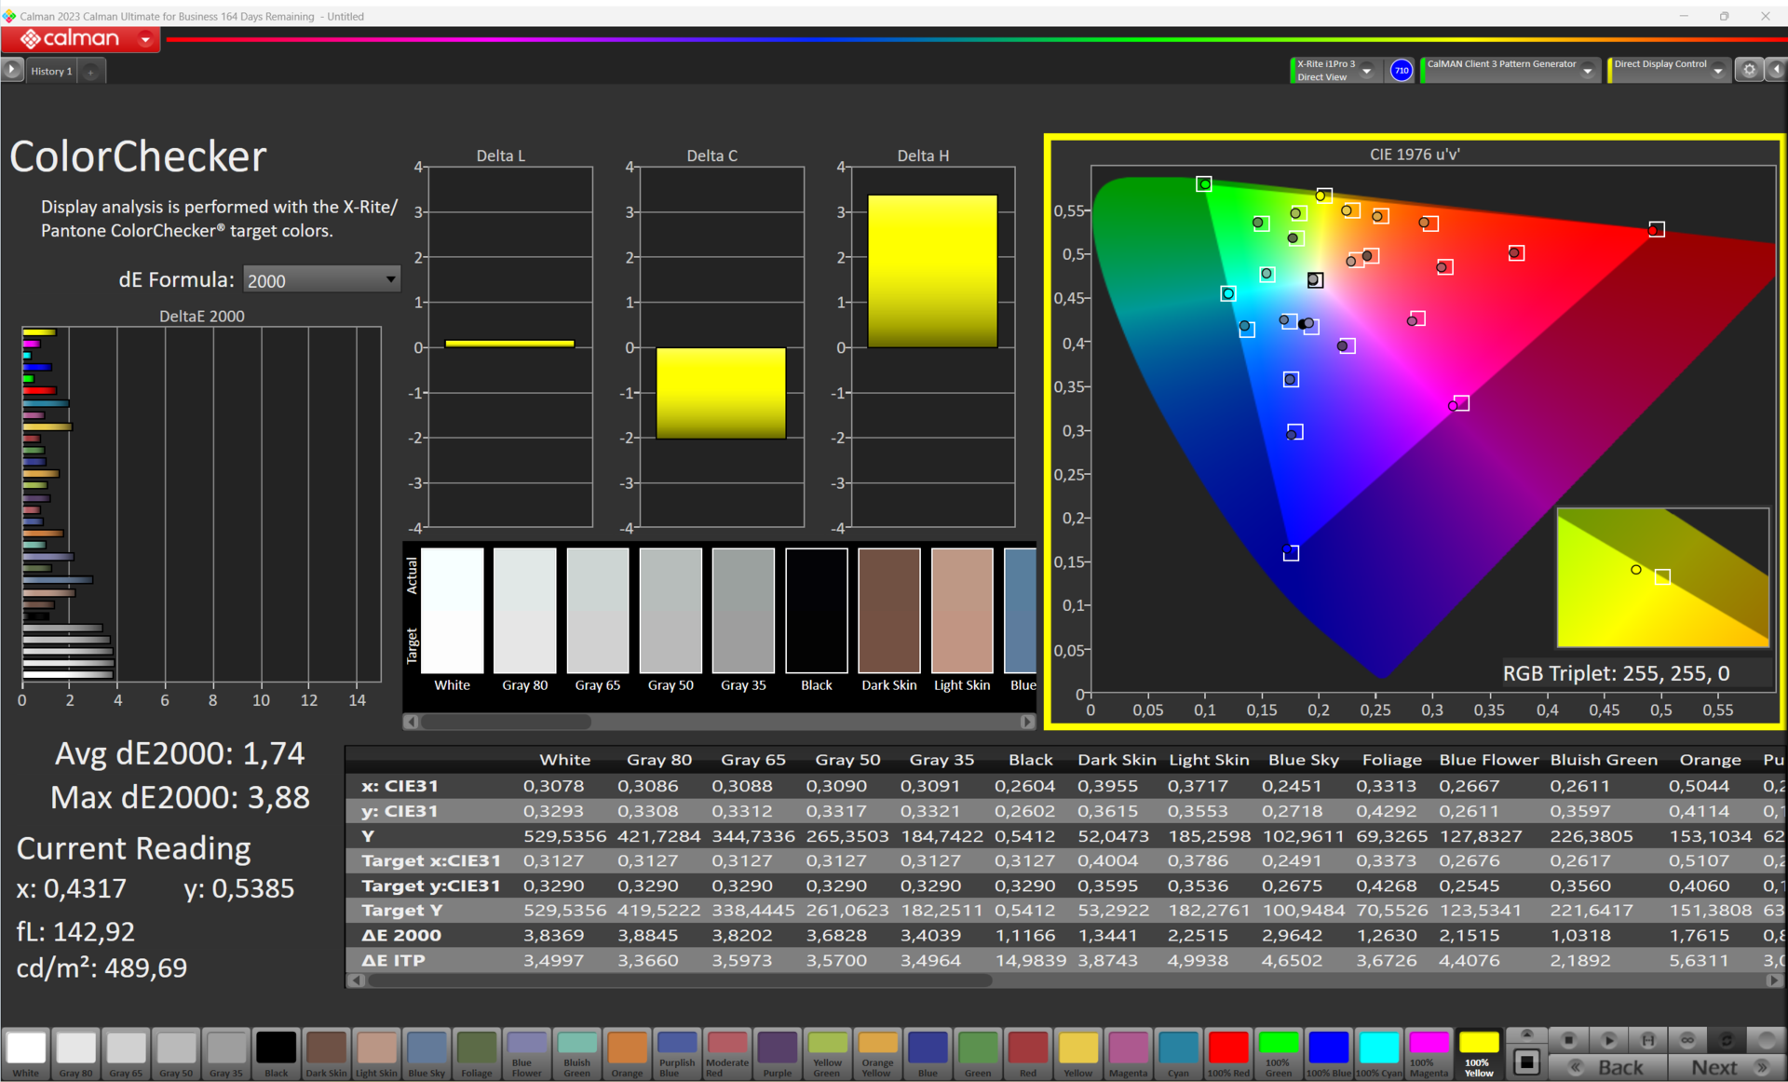Expand the Direct Display Control dropdown
1788x1082 pixels.
pyautogui.click(x=1717, y=71)
